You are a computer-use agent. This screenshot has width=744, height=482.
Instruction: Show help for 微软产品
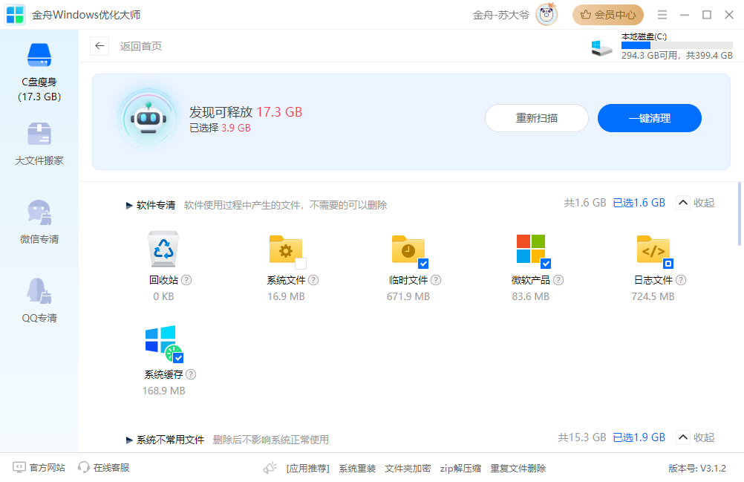pyautogui.click(x=558, y=280)
